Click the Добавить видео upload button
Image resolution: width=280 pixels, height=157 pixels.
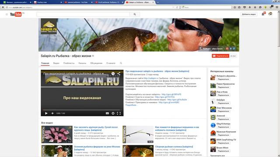(249, 14)
